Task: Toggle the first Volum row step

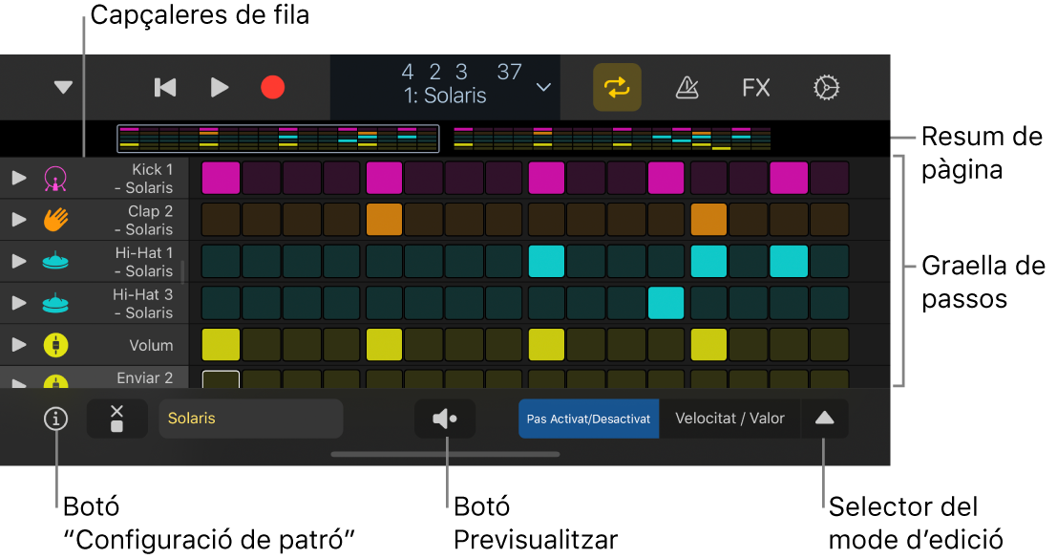Action: coord(222,345)
